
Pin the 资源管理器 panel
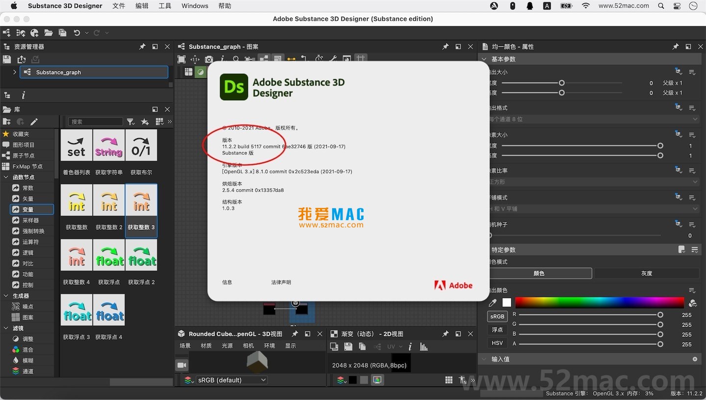142,47
